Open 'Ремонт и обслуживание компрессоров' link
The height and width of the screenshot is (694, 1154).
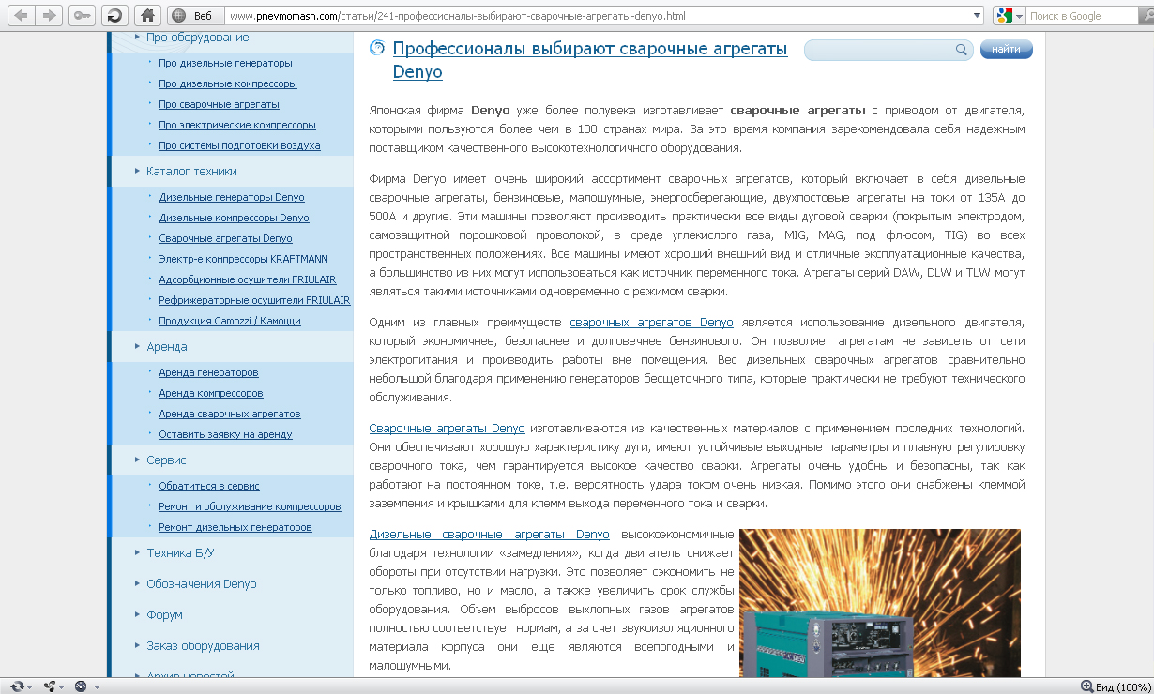[250, 506]
